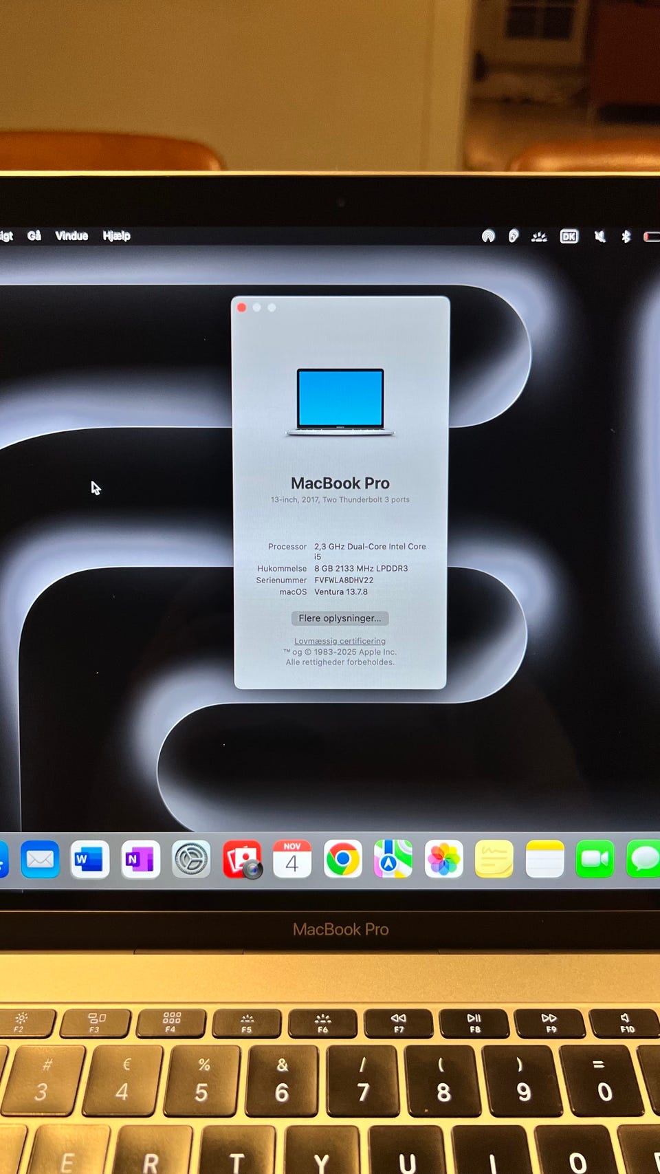The image size is (660, 1174).
Task: Select the '2,3 GHz Dual-Core Intel Core' processor value
Action: point(370,547)
